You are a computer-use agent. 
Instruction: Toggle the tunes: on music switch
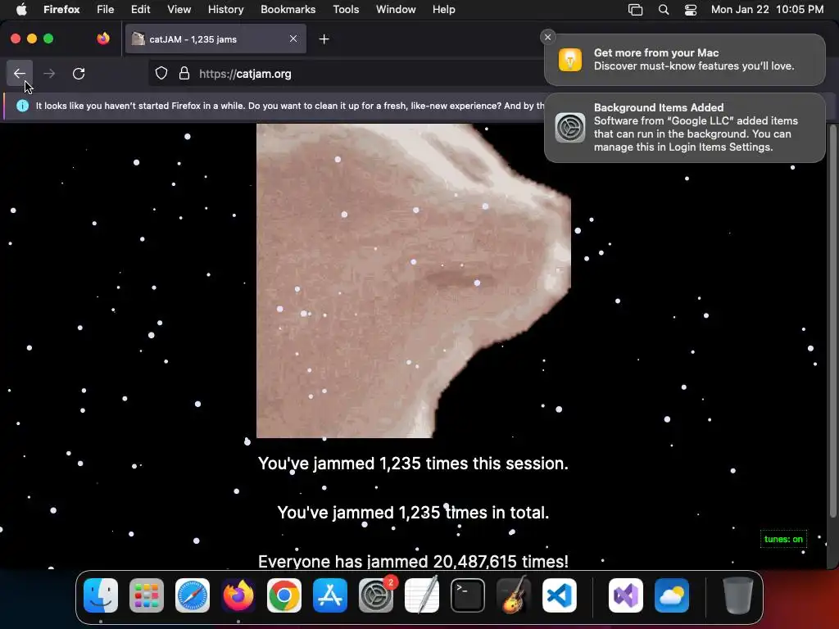[783, 539]
